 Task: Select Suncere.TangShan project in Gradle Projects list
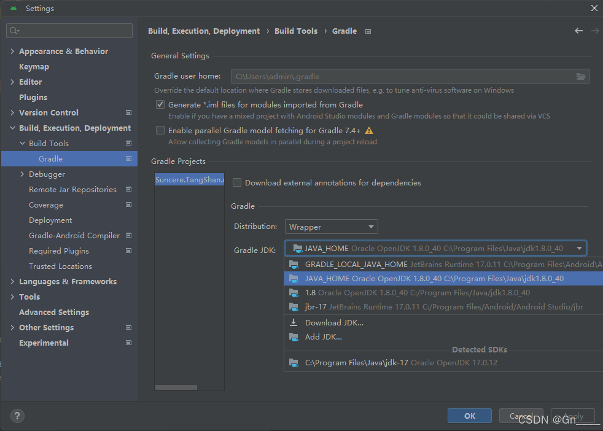(x=190, y=179)
